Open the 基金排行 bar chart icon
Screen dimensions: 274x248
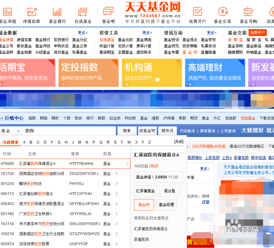pyautogui.click(x=57, y=12)
